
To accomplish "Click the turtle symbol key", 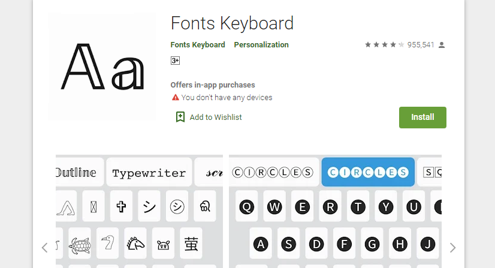I will click(80, 243).
